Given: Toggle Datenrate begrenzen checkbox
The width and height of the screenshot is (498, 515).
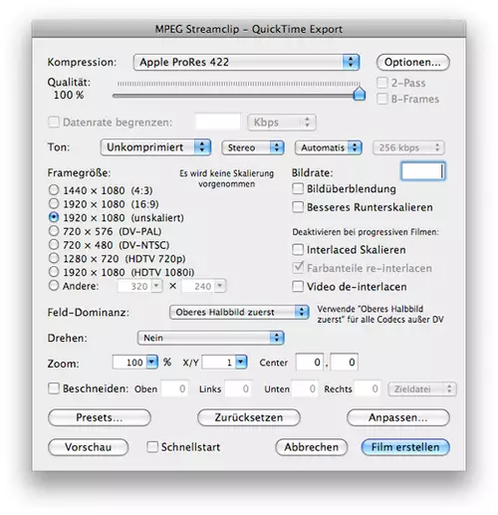Looking at the screenshot, I should (54, 122).
